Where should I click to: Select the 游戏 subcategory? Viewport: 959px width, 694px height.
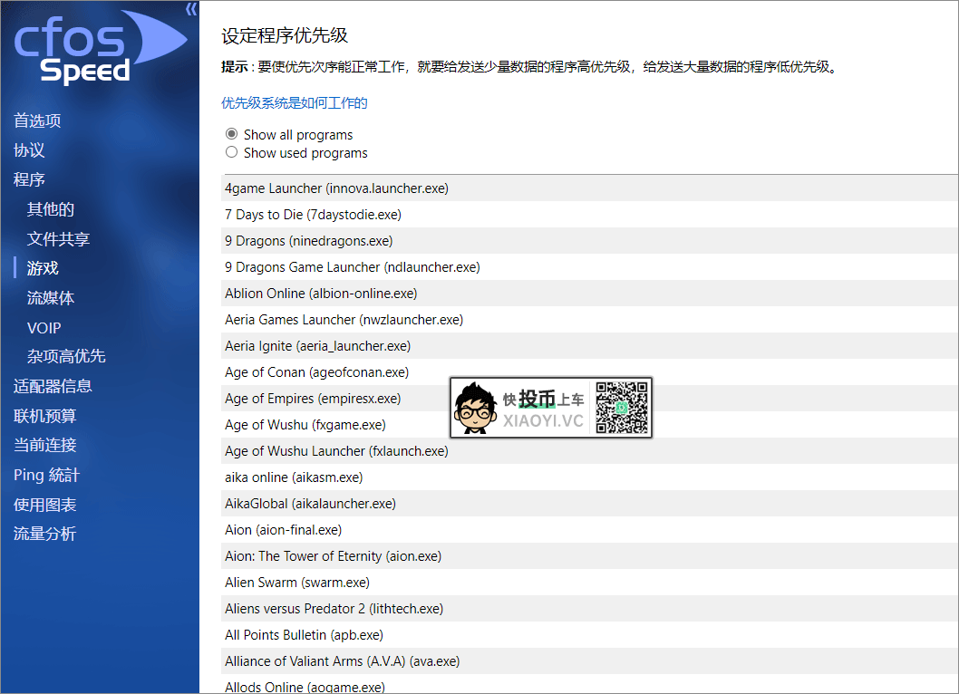point(43,268)
